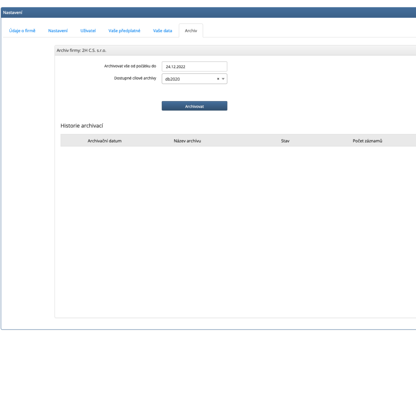Expand the target archive dropdown arrow
The height and width of the screenshot is (399, 416).
[x=223, y=79]
